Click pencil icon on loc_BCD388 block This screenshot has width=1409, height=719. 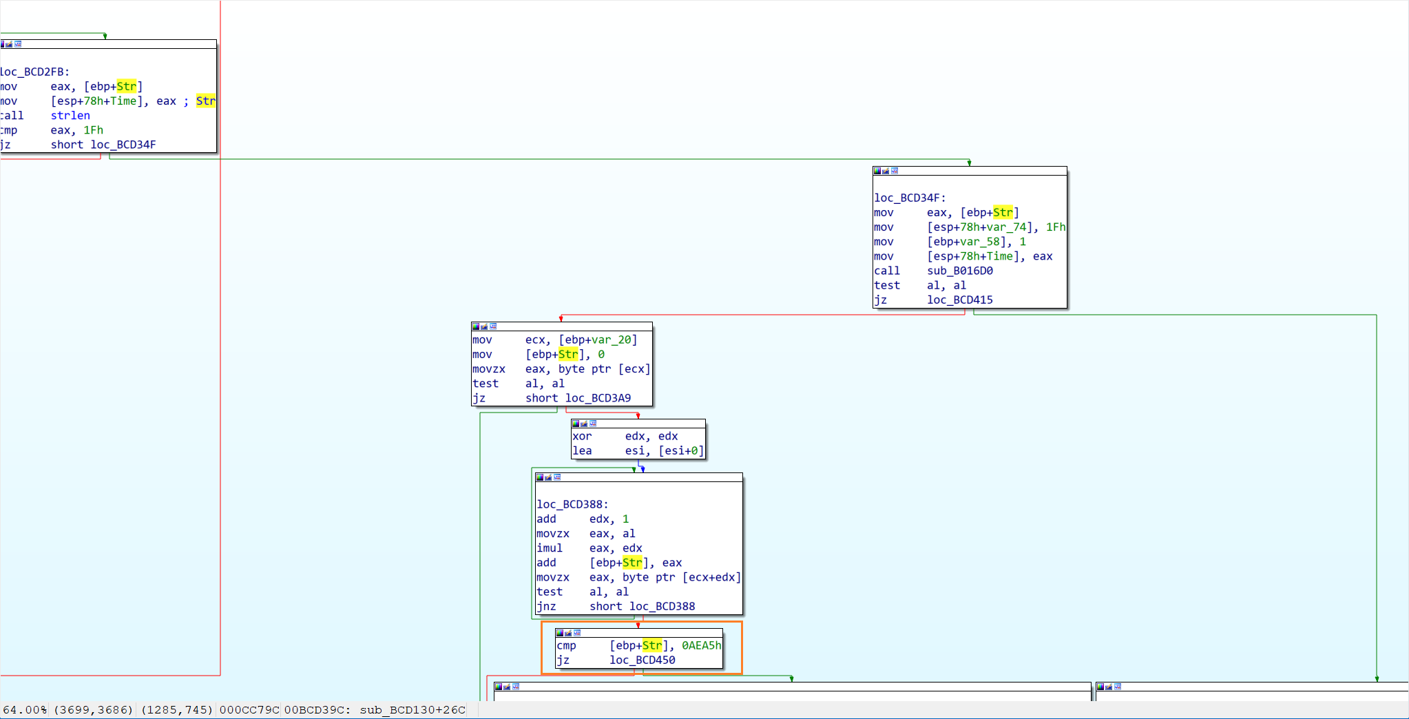click(x=548, y=477)
